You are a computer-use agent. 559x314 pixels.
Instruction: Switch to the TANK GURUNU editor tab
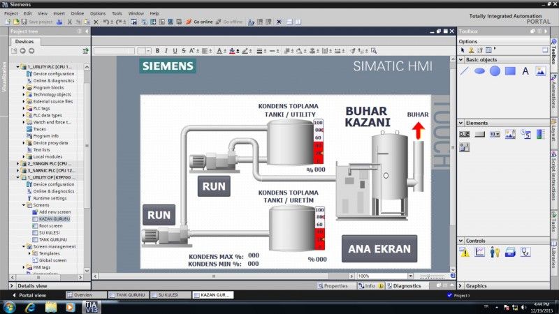[x=128, y=294]
